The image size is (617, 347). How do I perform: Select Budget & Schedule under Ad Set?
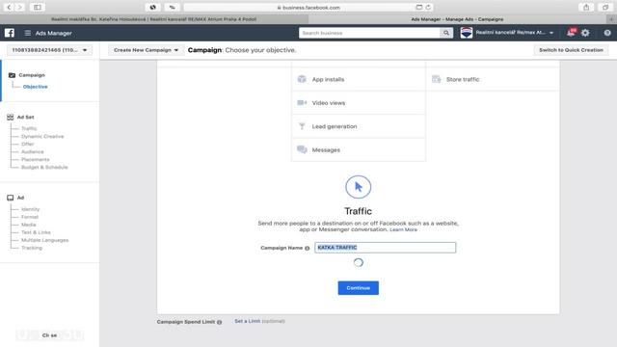[44, 167]
